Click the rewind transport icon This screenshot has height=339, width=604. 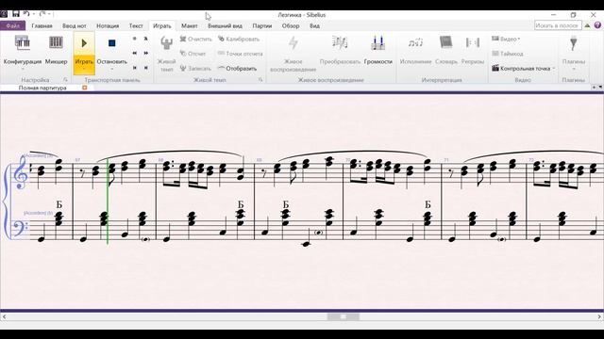[134, 53]
